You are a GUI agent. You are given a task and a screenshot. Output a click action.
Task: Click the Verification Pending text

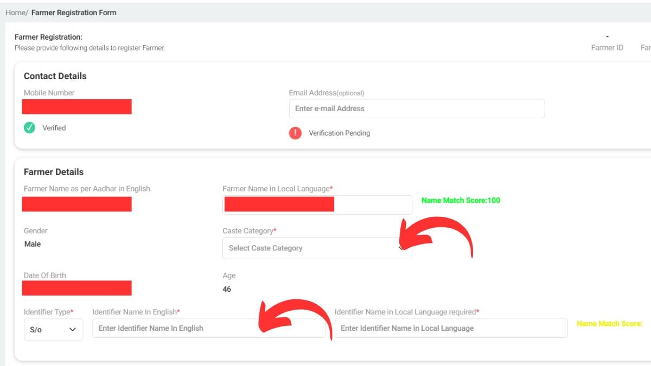341,133
